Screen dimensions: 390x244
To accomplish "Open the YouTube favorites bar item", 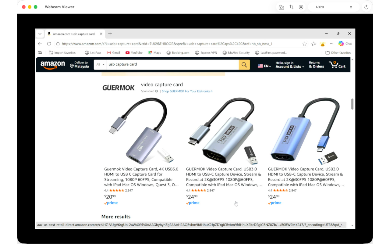I will (134, 52).
